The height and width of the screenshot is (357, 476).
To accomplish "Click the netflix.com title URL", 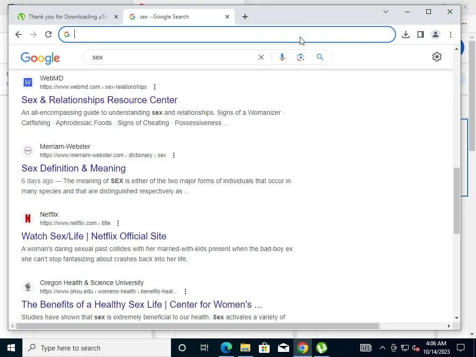I will (75, 223).
